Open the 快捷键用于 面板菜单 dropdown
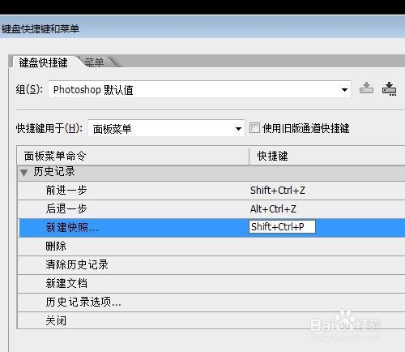 (x=166, y=129)
